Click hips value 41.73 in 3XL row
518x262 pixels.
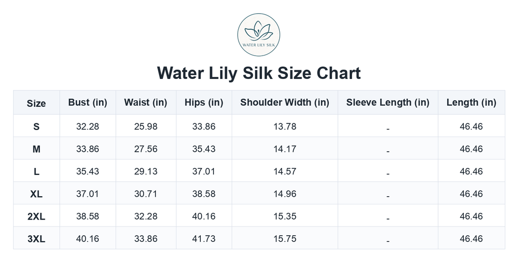(x=204, y=239)
